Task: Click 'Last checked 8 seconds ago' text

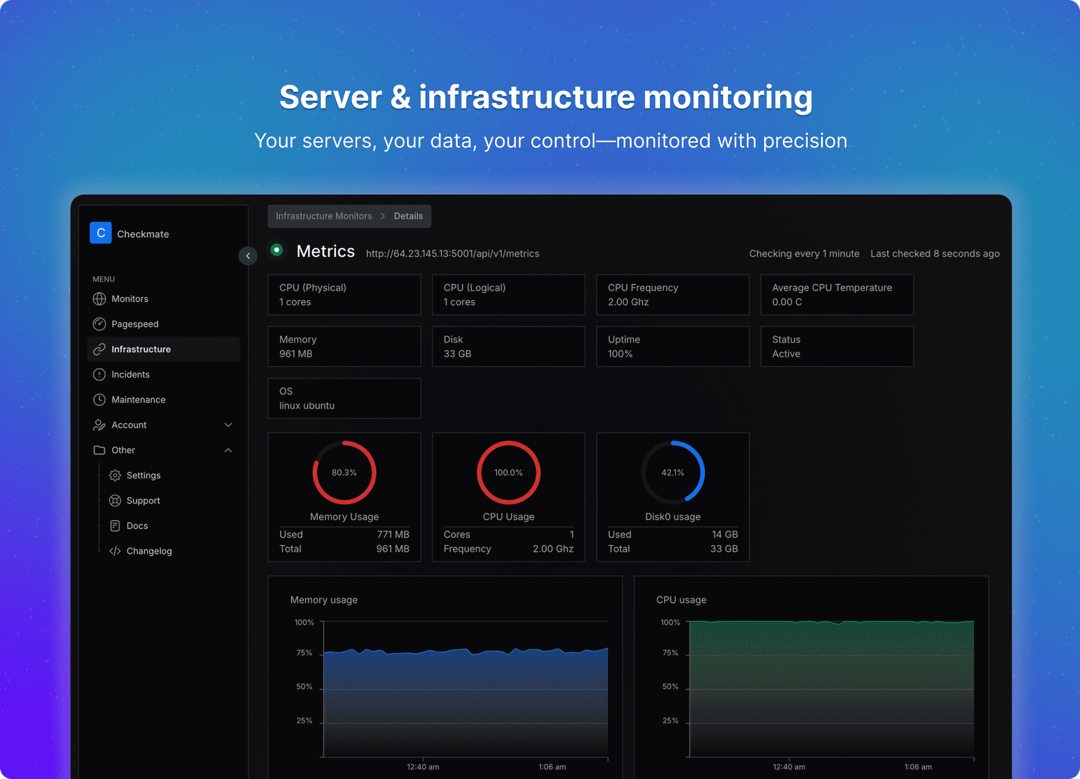Action: click(935, 254)
